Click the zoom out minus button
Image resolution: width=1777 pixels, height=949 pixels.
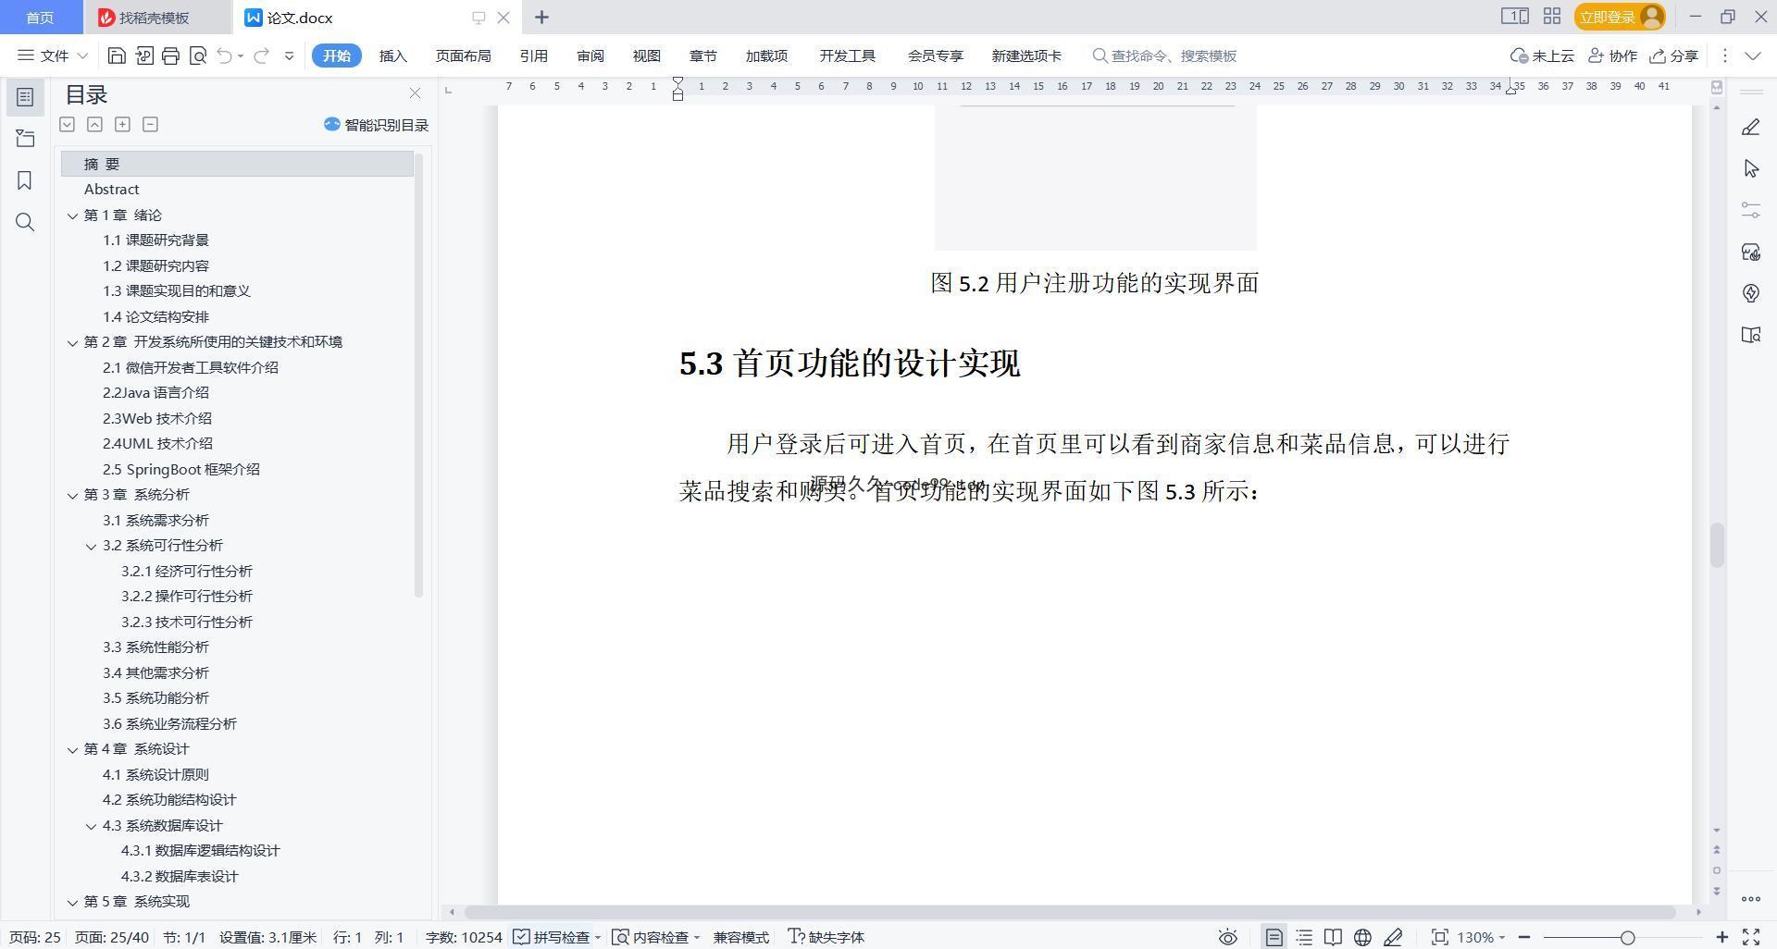point(1523,937)
